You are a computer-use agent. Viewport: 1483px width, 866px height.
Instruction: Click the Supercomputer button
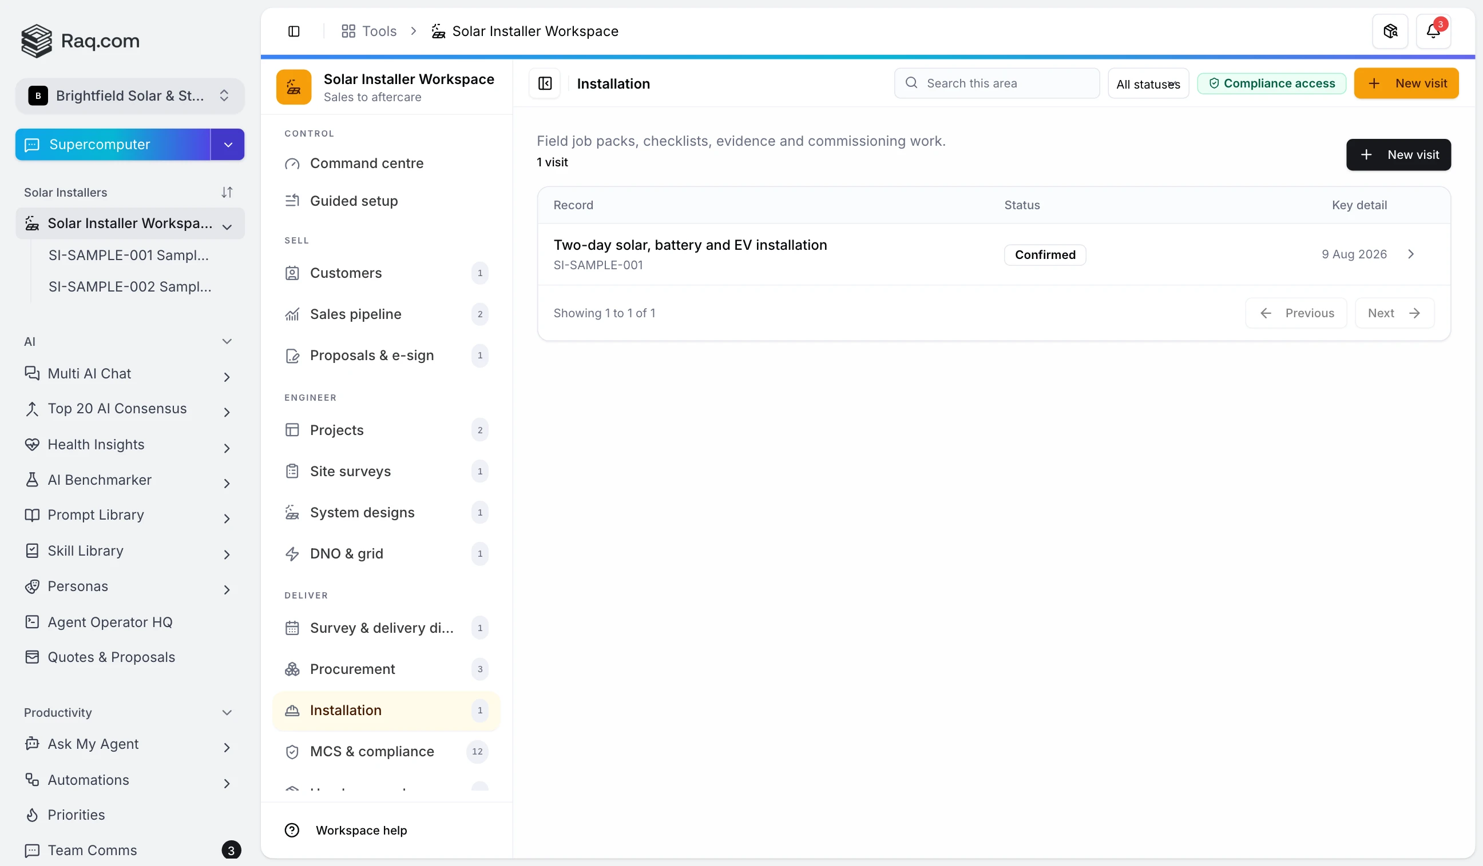pos(113,145)
